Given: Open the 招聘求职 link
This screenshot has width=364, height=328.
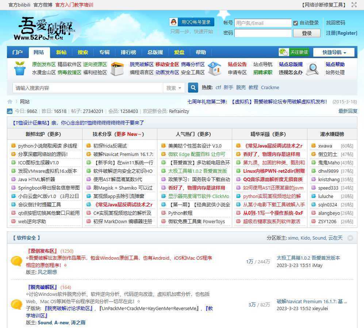Looking at the screenshot, I should click(263, 72).
